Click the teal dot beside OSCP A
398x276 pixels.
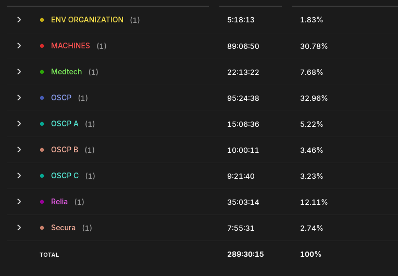point(42,124)
